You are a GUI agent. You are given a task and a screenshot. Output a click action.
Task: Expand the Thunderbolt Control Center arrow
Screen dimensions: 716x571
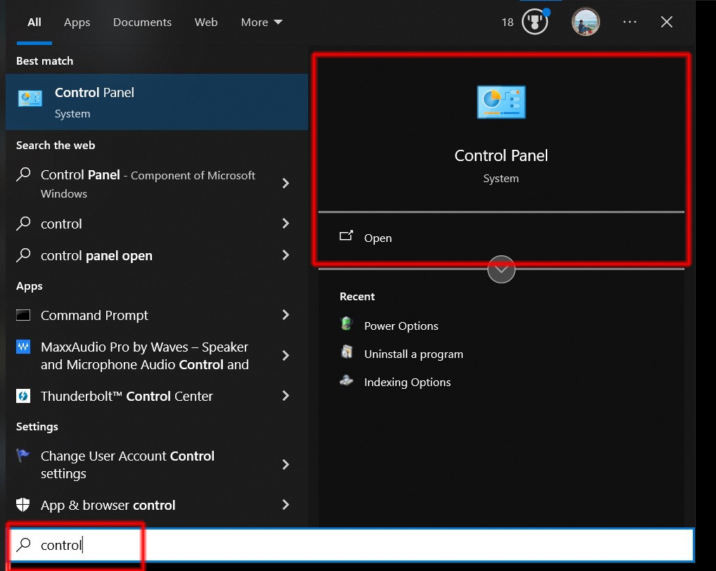click(x=286, y=395)
